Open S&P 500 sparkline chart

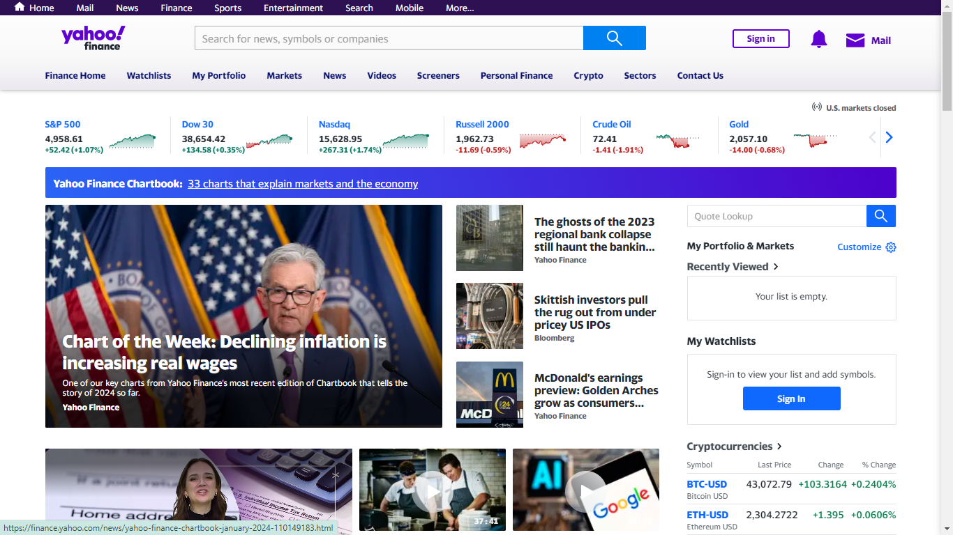(133, 141)
